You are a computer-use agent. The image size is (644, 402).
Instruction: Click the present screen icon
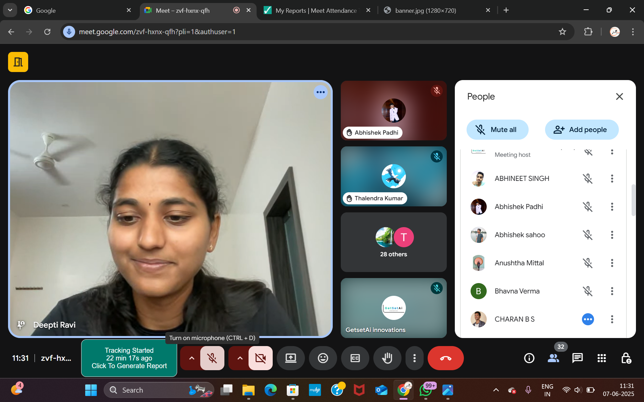[291, 358]
